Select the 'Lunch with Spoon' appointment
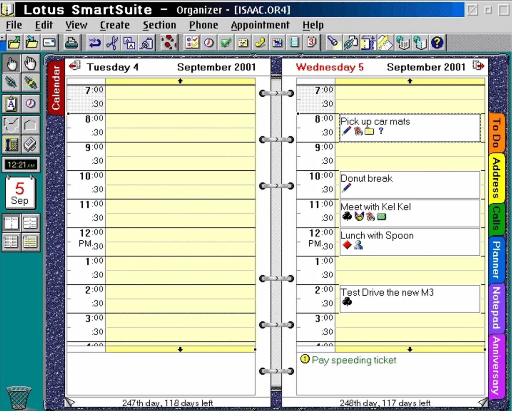The image size is (512, 411). 410,242
